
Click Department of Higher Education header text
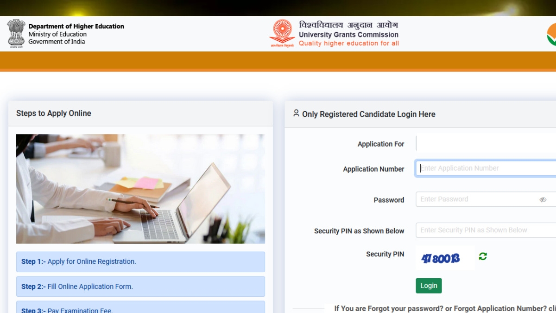point(76,26)
